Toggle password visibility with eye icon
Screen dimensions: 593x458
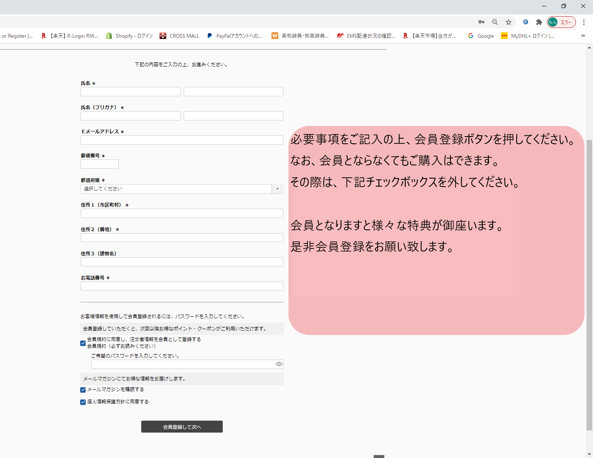pos(279,364)
